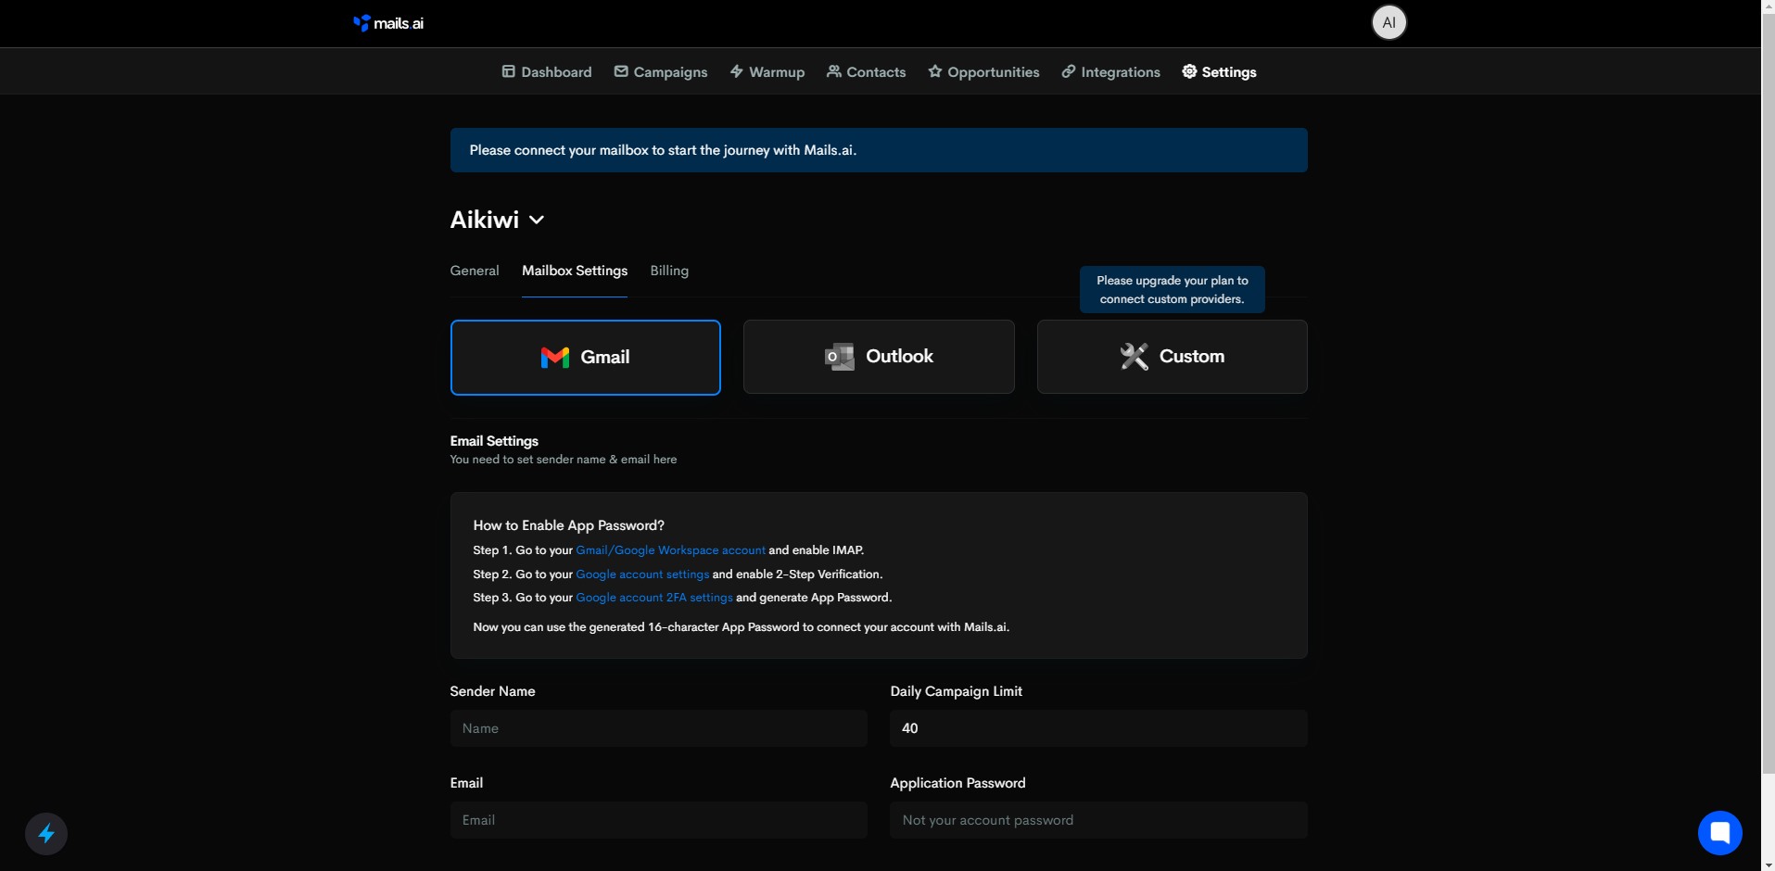Click the lightning bolt floating button
The image size is (1775, 871).
(x=46, y=834)
